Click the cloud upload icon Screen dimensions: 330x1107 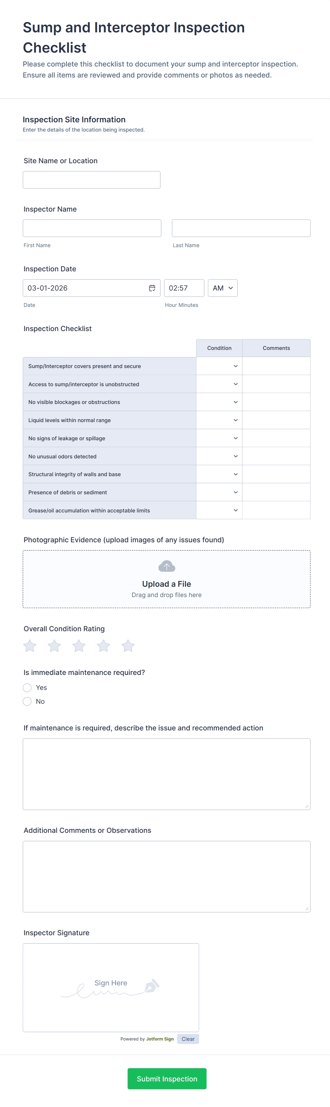[x=167, y=566]
